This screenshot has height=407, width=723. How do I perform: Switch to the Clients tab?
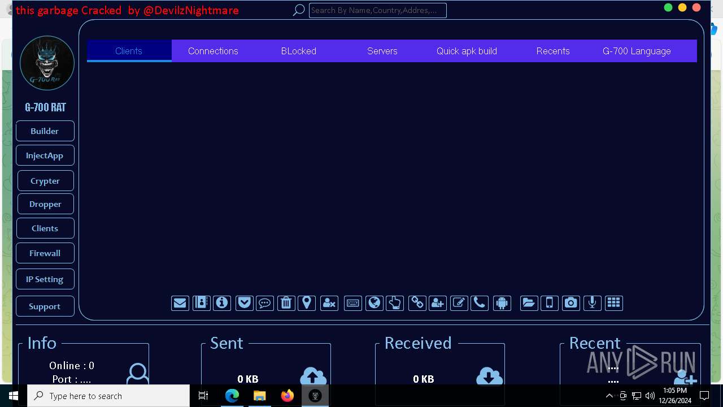coord(129,51)
